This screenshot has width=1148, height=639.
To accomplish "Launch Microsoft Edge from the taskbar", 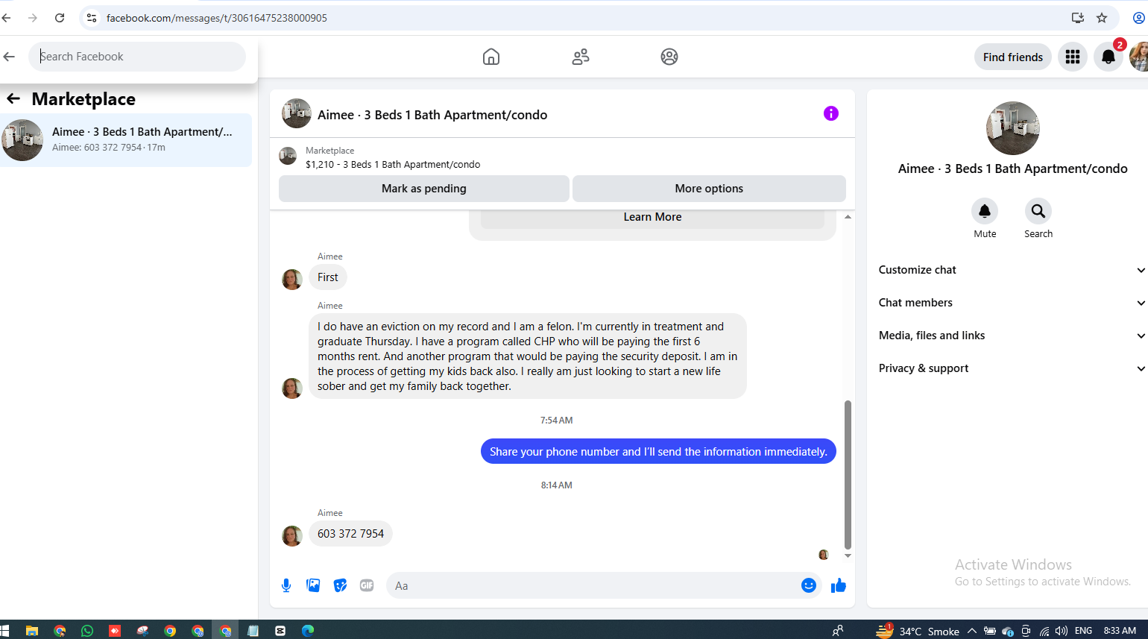I will pos(308,631).
